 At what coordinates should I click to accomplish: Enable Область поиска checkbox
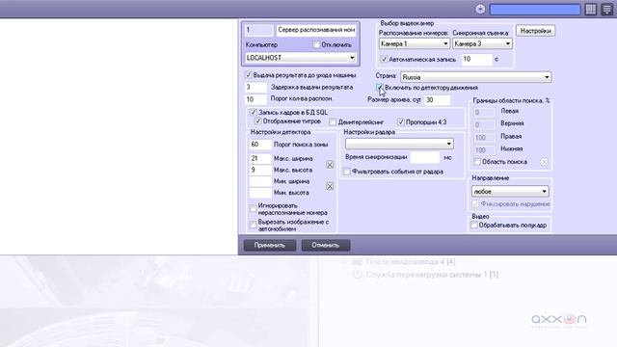click(477, 162)
